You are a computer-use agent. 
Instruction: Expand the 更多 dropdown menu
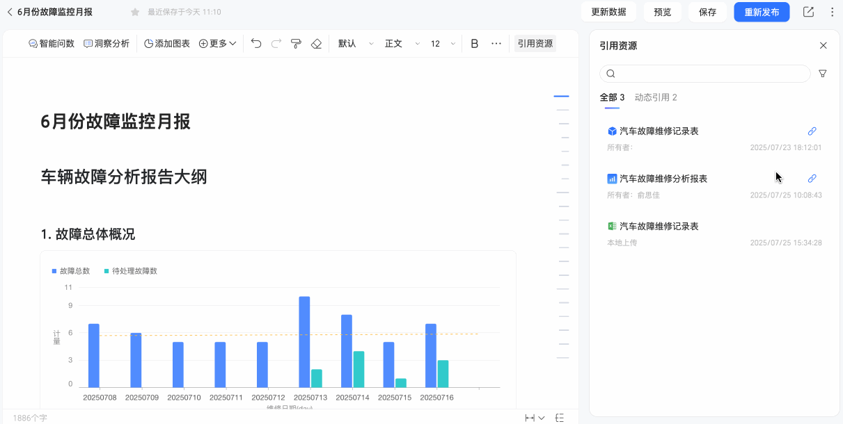[x=217, y=43]
